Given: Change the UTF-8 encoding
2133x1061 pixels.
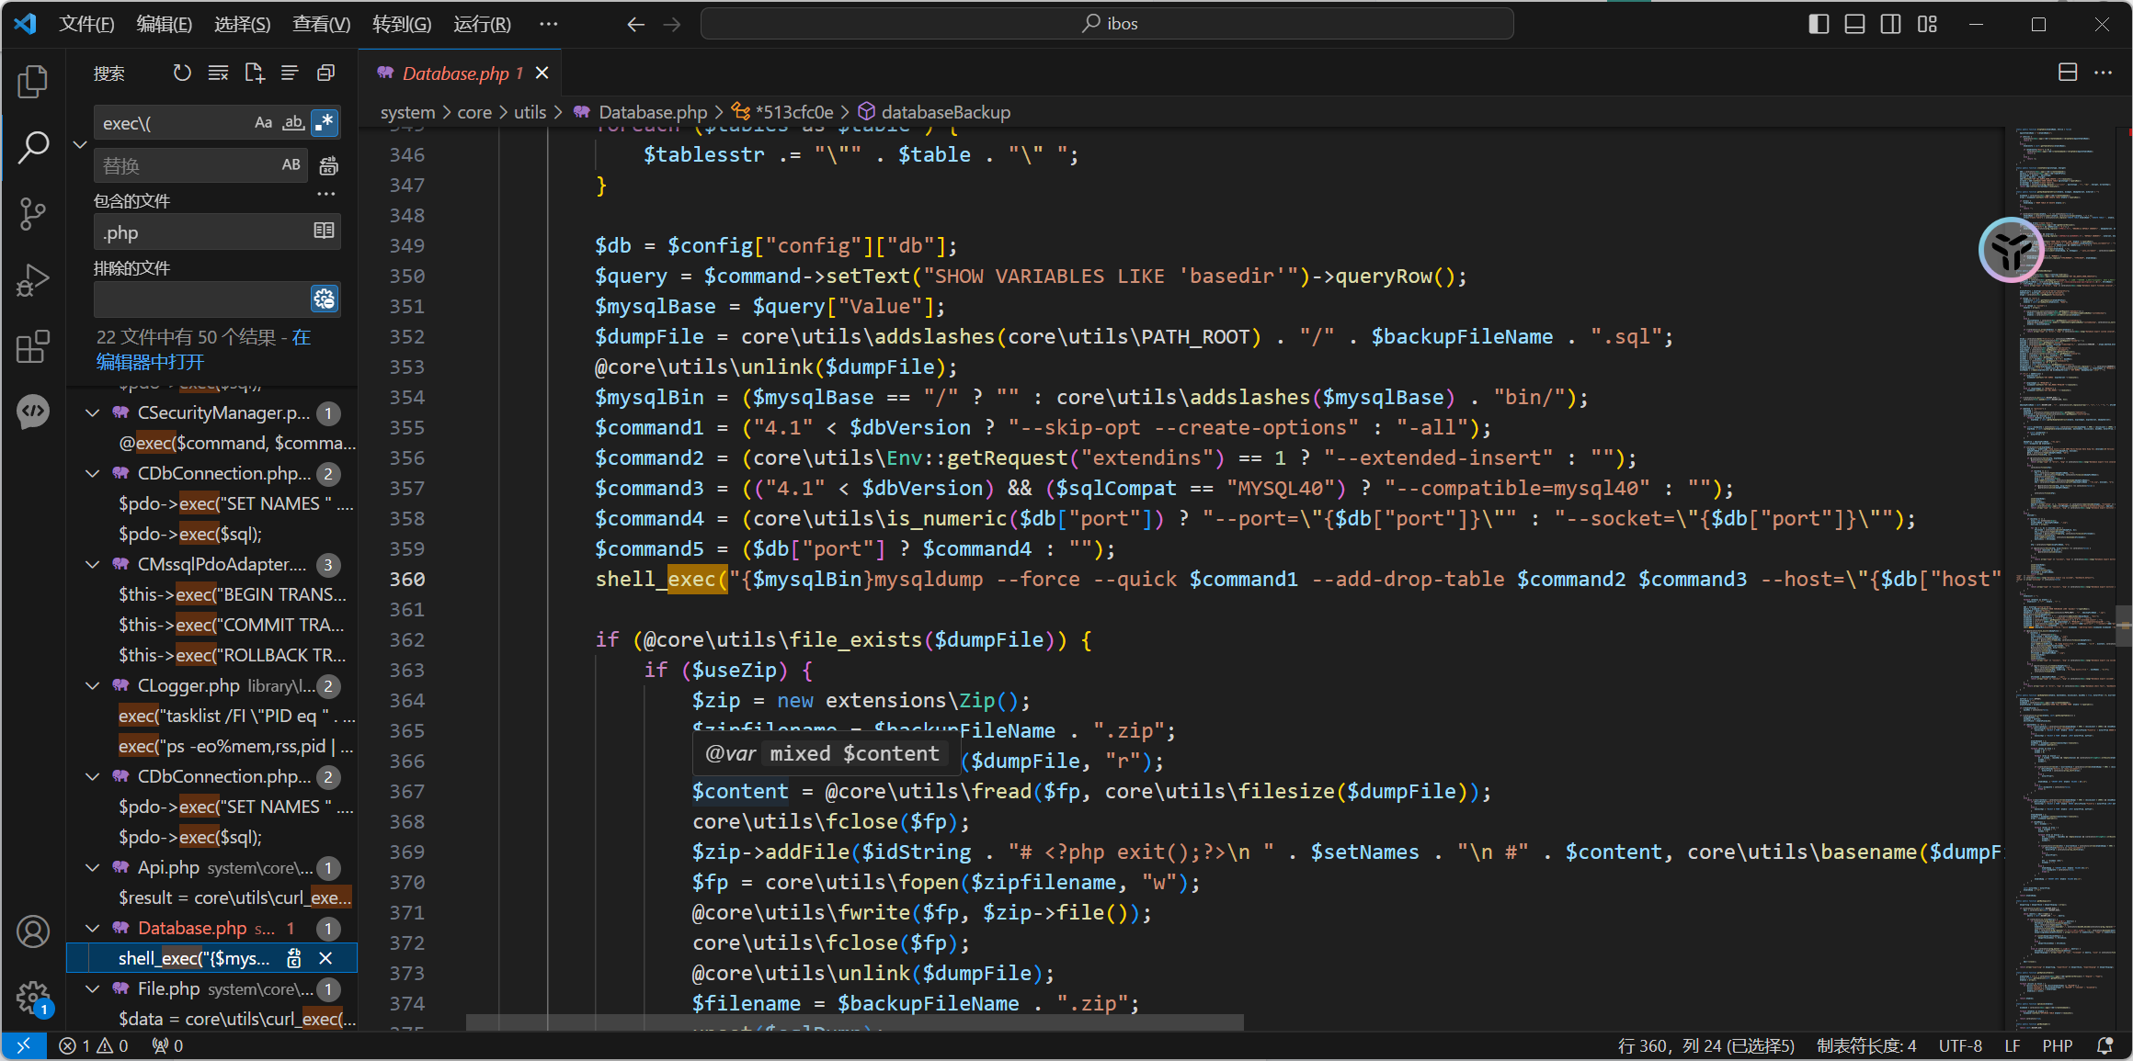Looking at the screenshot, I should pos(1960,1045).
